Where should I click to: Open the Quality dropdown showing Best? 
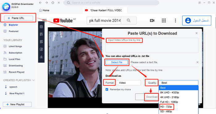pos(178,83)
